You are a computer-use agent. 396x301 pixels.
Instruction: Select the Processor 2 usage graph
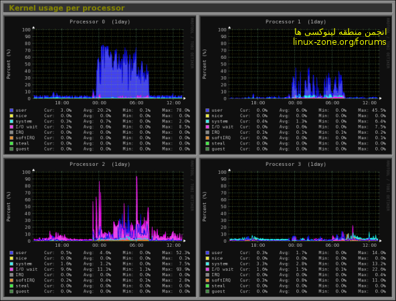[x=100, y=227]
